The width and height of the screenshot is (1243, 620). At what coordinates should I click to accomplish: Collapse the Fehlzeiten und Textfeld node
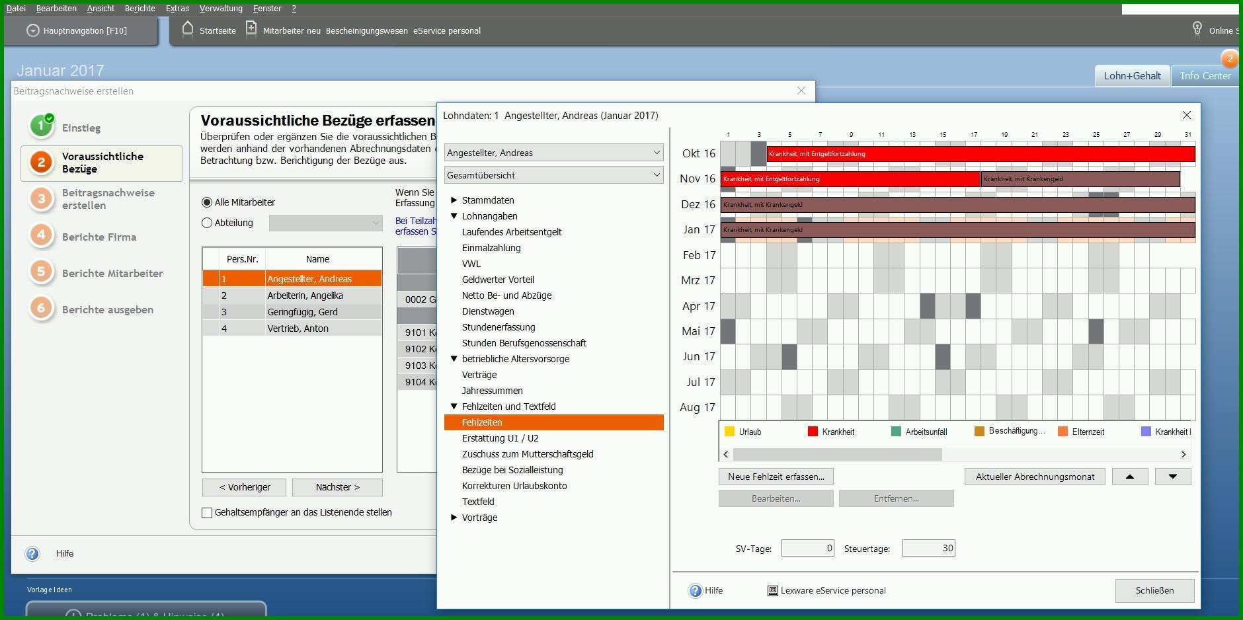pos(454,406)
